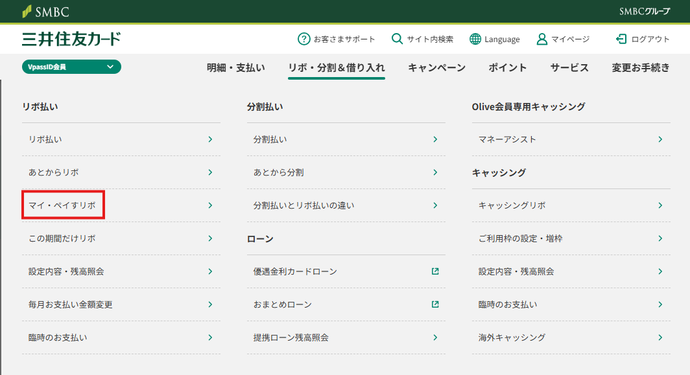Click the arrow beside この期間だけリボ
Screen dimensions: 690x375
[x=210, y=238]
